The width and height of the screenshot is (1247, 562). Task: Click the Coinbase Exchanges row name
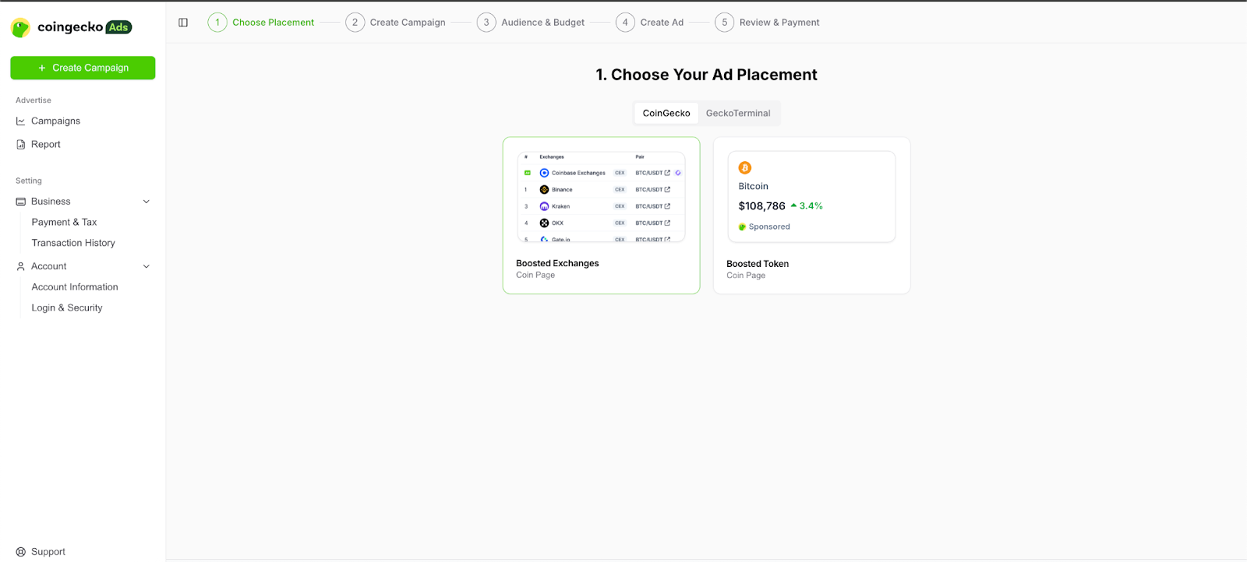[578, 173]
